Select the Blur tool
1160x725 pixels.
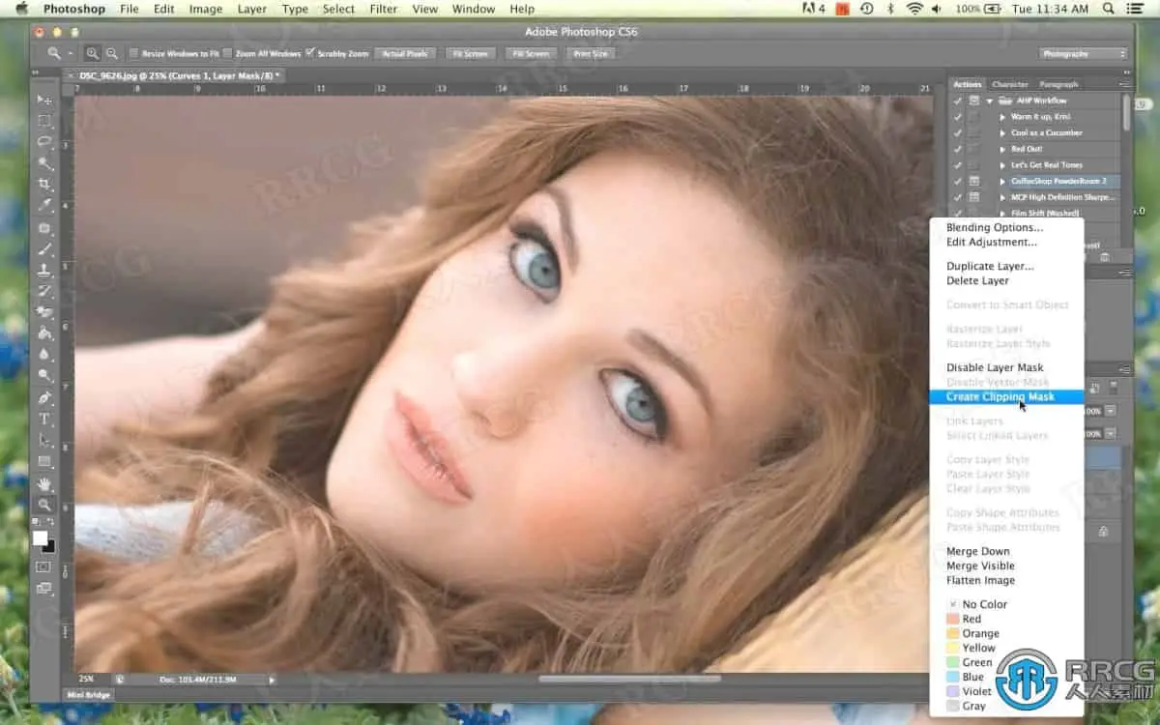tap(44, 355)
